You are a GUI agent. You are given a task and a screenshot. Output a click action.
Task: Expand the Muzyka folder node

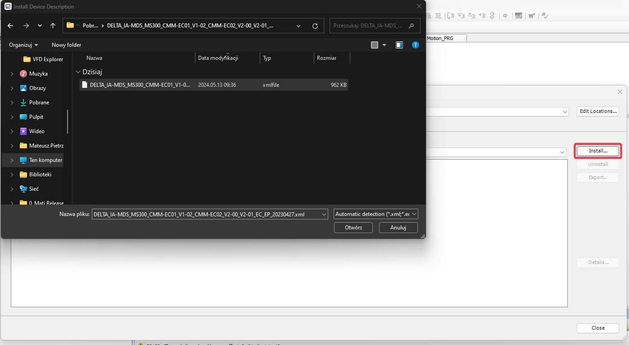coord(12,74)
